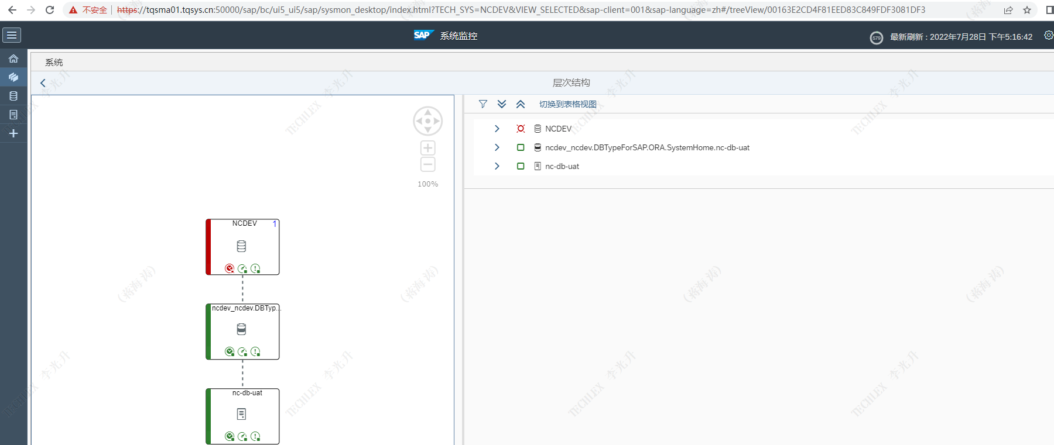The height and width of the screenshot is (445, 1054).
Task: Click the 100% zoom level label
Action: [427, 184]
